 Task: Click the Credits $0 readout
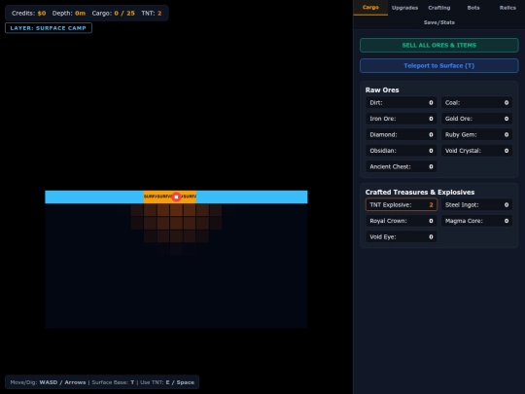[29, 14]
